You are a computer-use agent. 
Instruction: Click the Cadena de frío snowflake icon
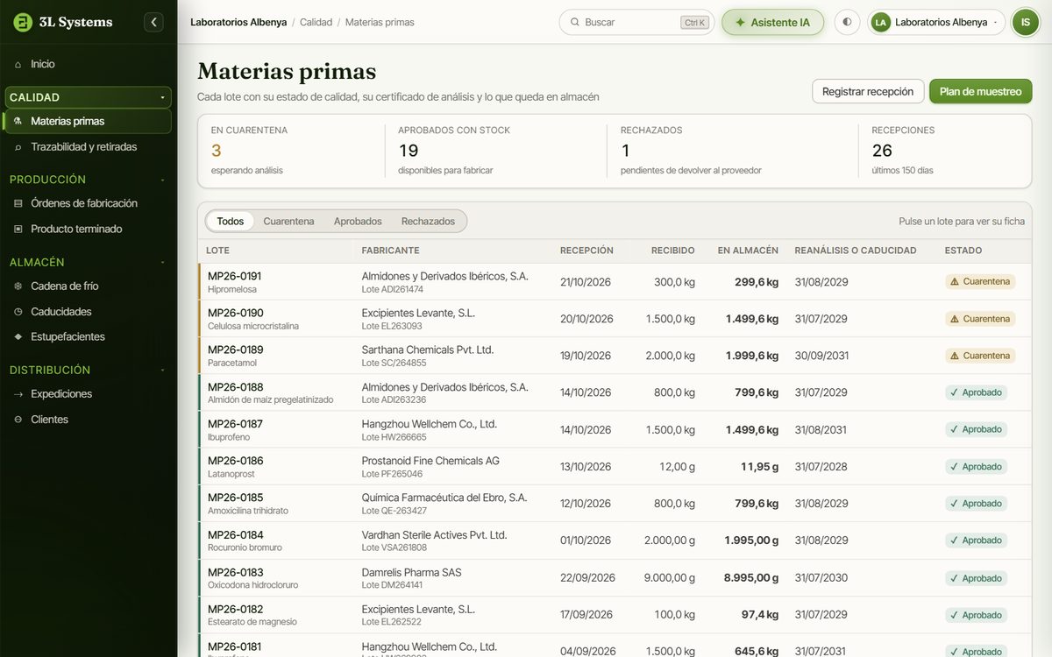tap(18, 286)
